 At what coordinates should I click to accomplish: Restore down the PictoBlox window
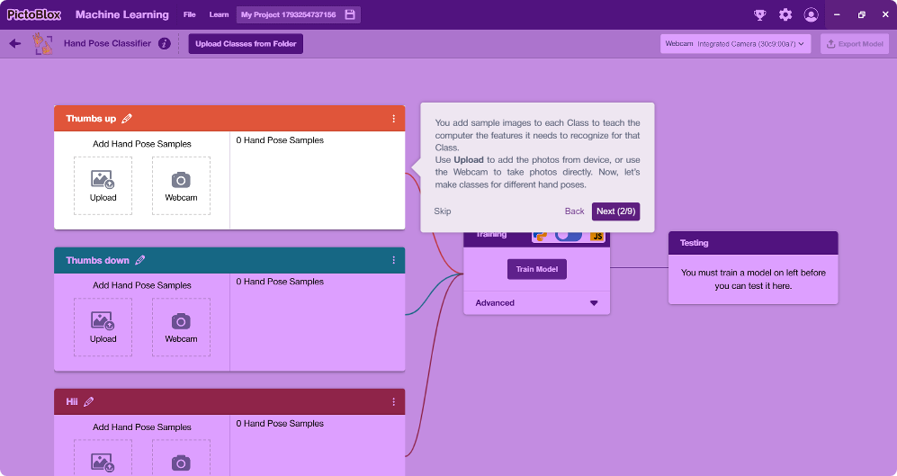[862, 15]
